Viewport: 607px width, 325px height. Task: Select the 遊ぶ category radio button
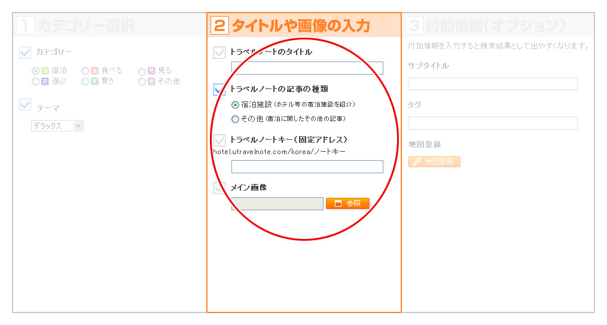point(35,81)
